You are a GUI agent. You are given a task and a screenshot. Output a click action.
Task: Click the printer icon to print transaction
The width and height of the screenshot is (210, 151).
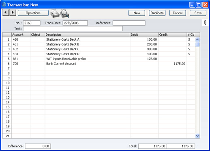pos(55,13)
